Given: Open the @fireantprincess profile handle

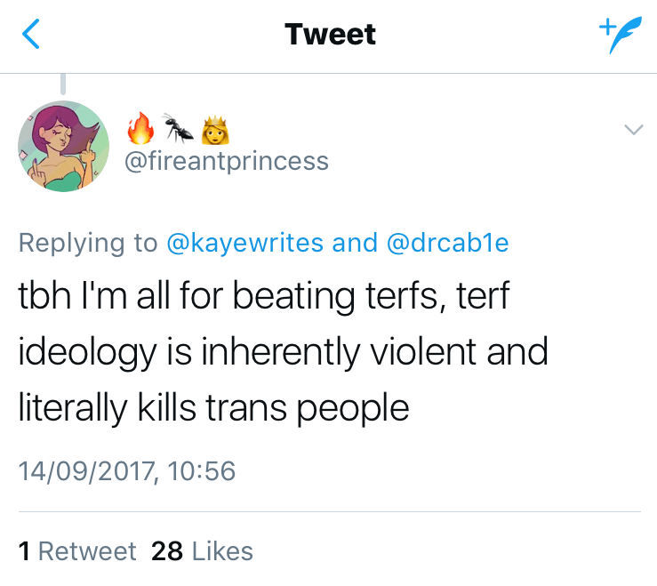Looking at the screenshot, I should click(227, 162).
